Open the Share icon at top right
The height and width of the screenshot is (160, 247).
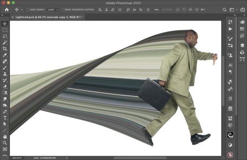(x=242, y=9)
